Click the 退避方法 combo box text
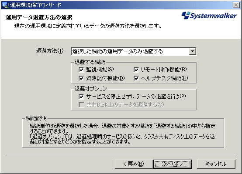 (118, 51)
